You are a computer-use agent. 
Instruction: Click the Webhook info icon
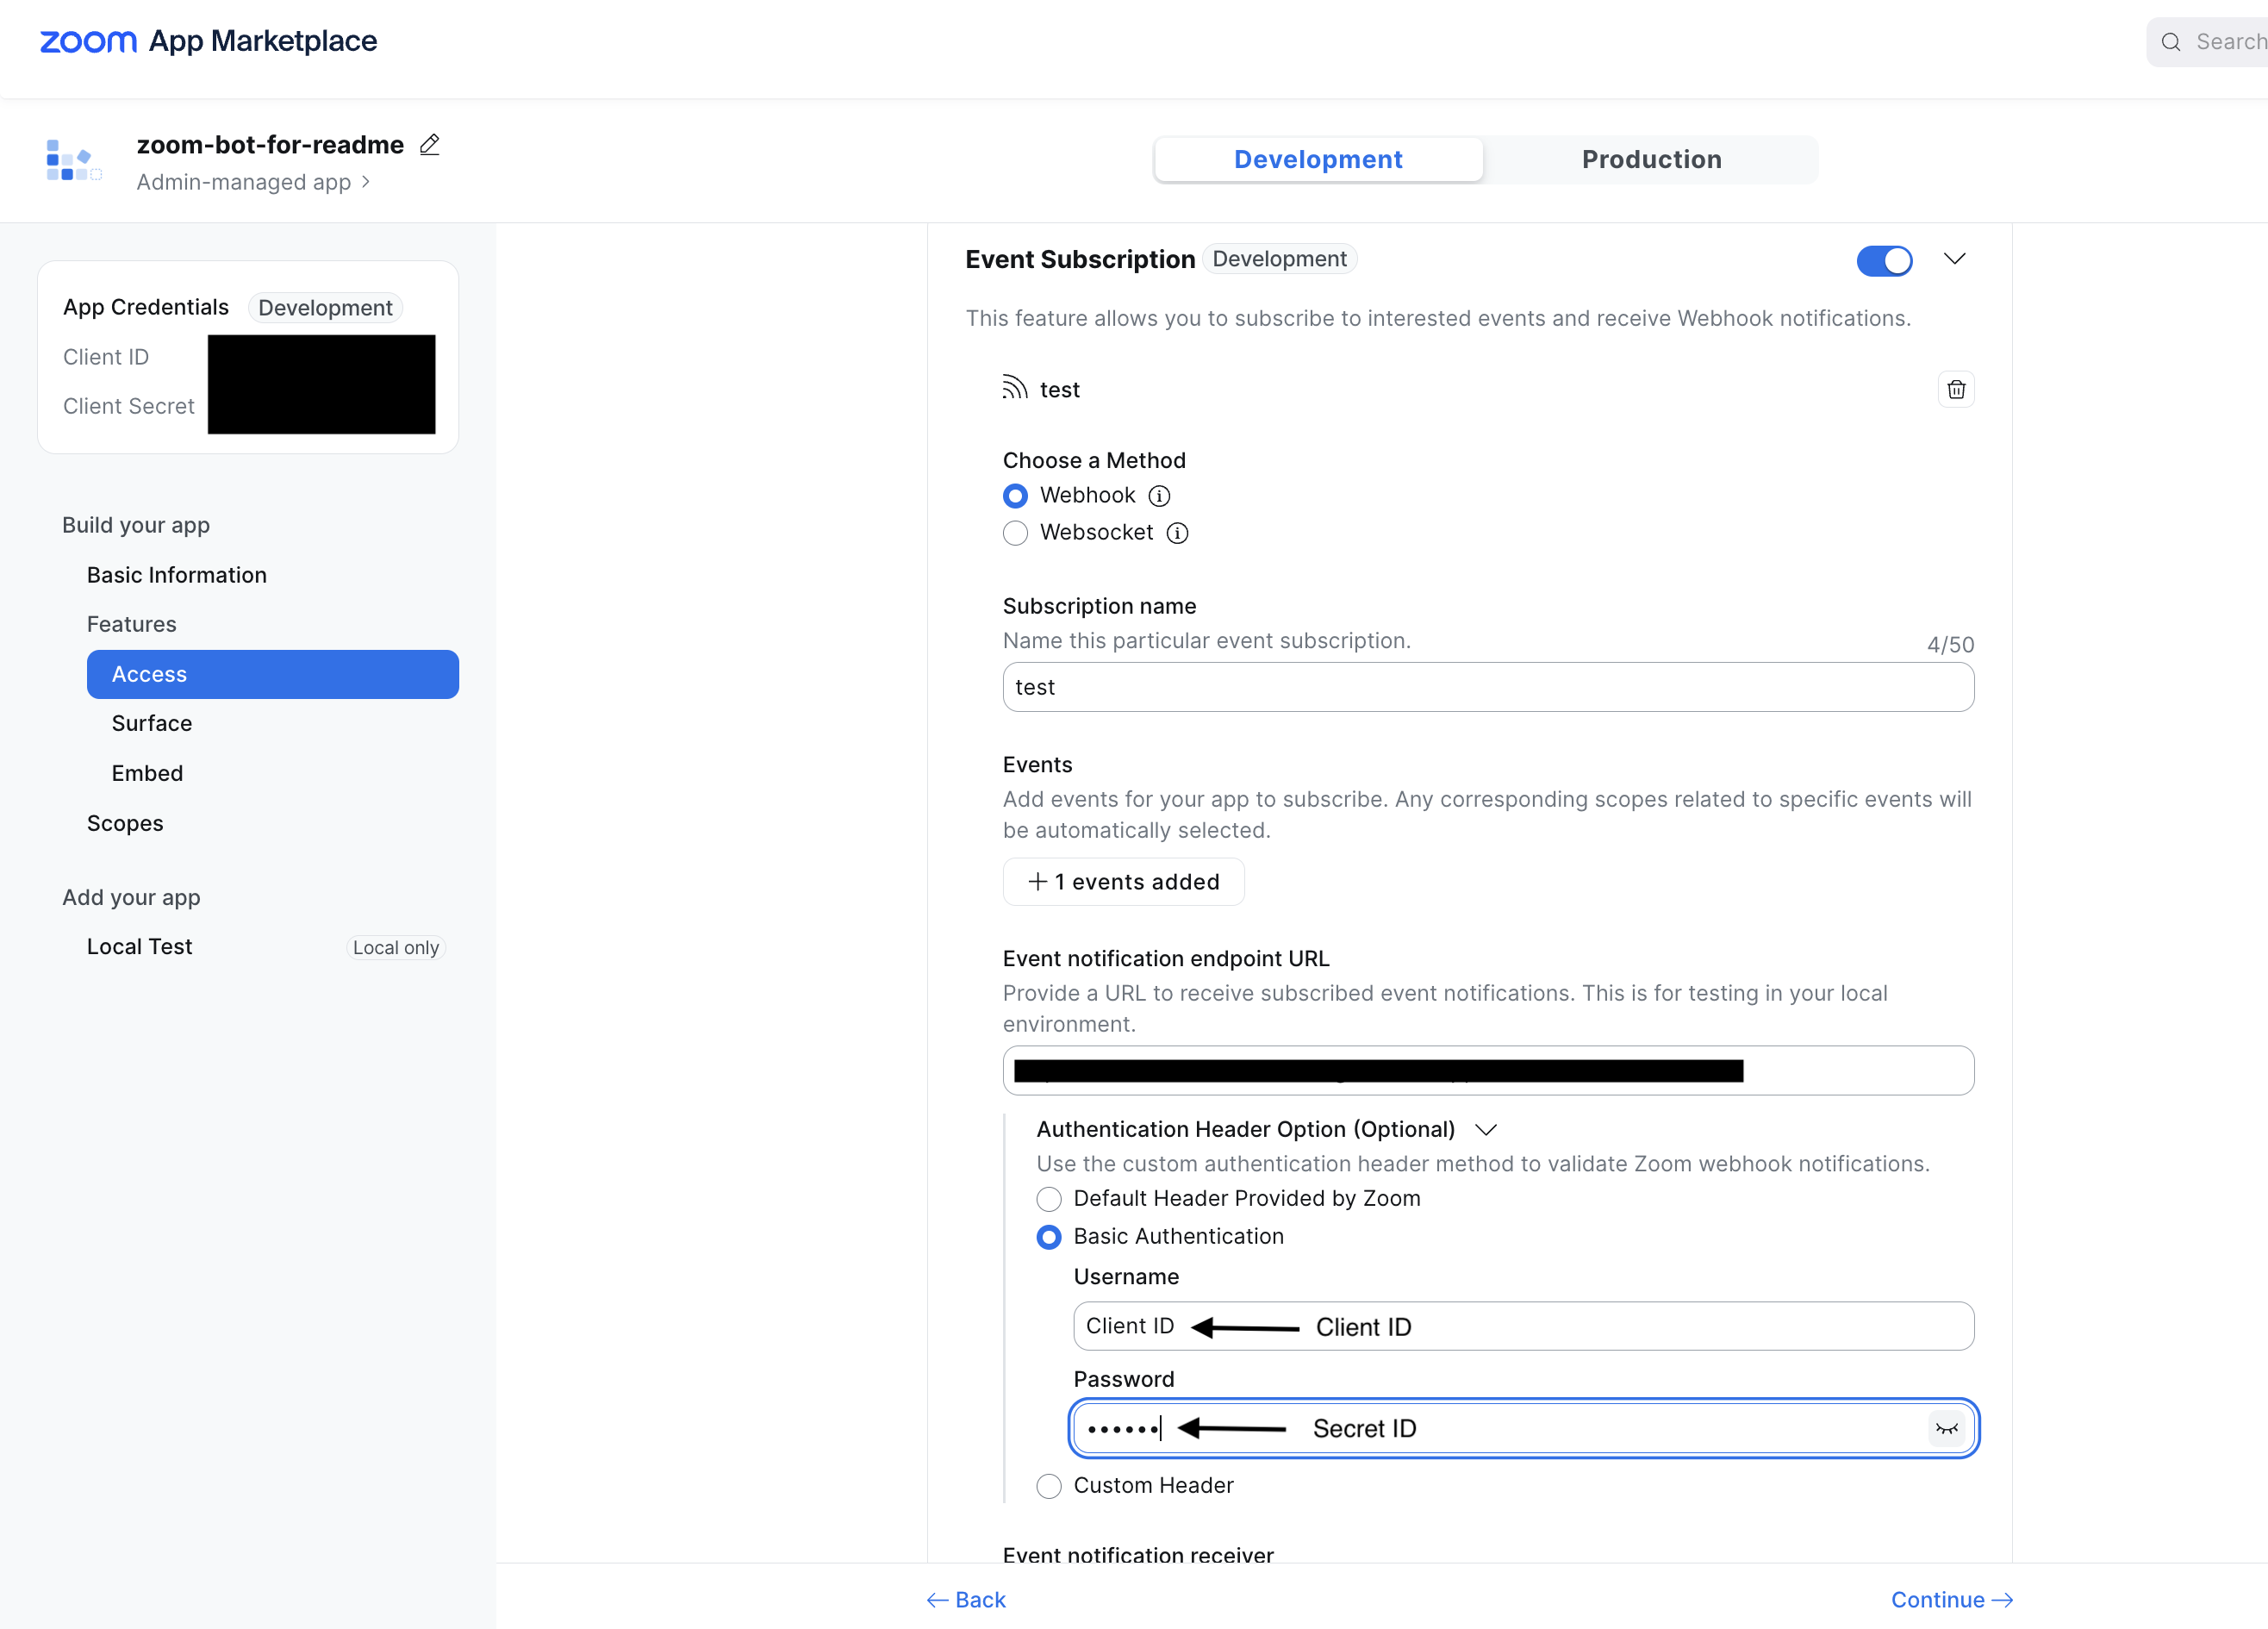[1159, 496]
